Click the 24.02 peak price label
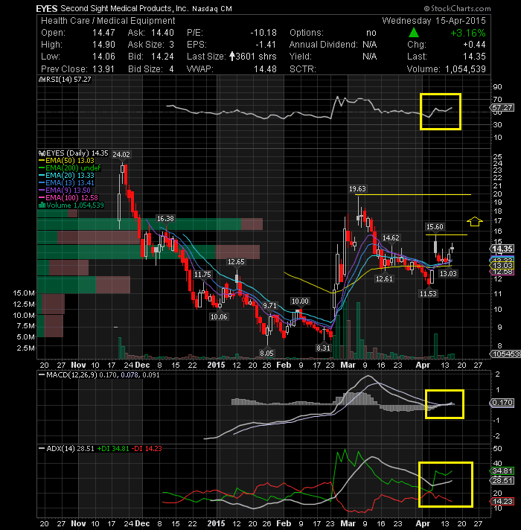 click(x=121, y=155)
